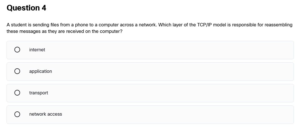
Task: Click the second line of question text
Action: [x=65, y=31]
